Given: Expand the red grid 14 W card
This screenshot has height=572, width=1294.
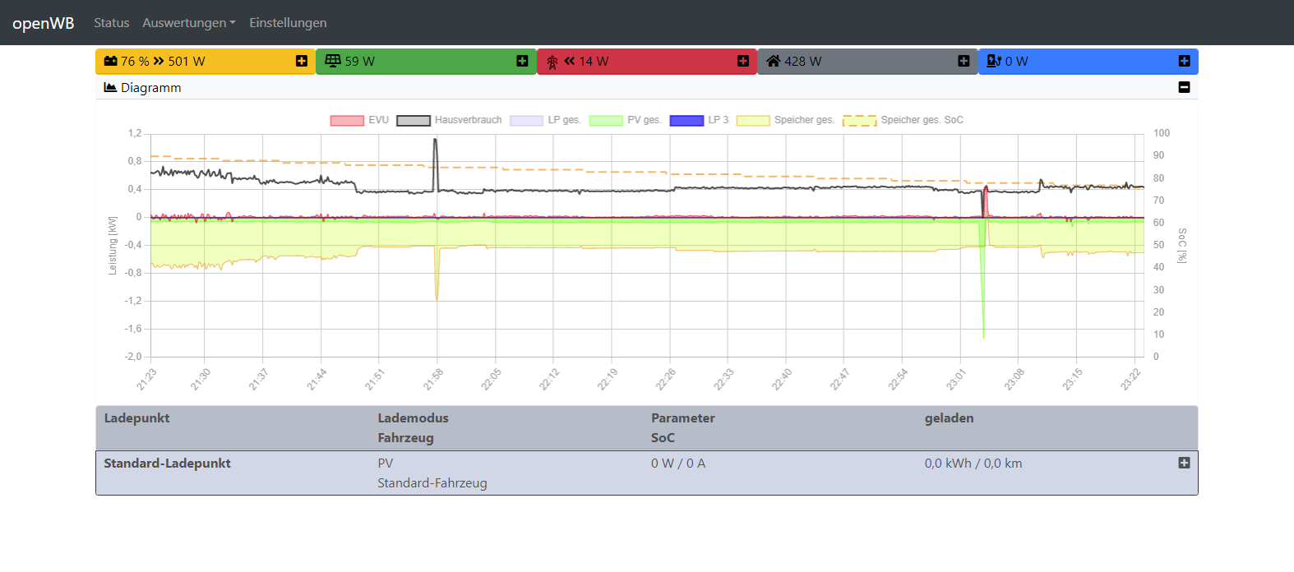Looking at the screenshot, I should point(743,61).
